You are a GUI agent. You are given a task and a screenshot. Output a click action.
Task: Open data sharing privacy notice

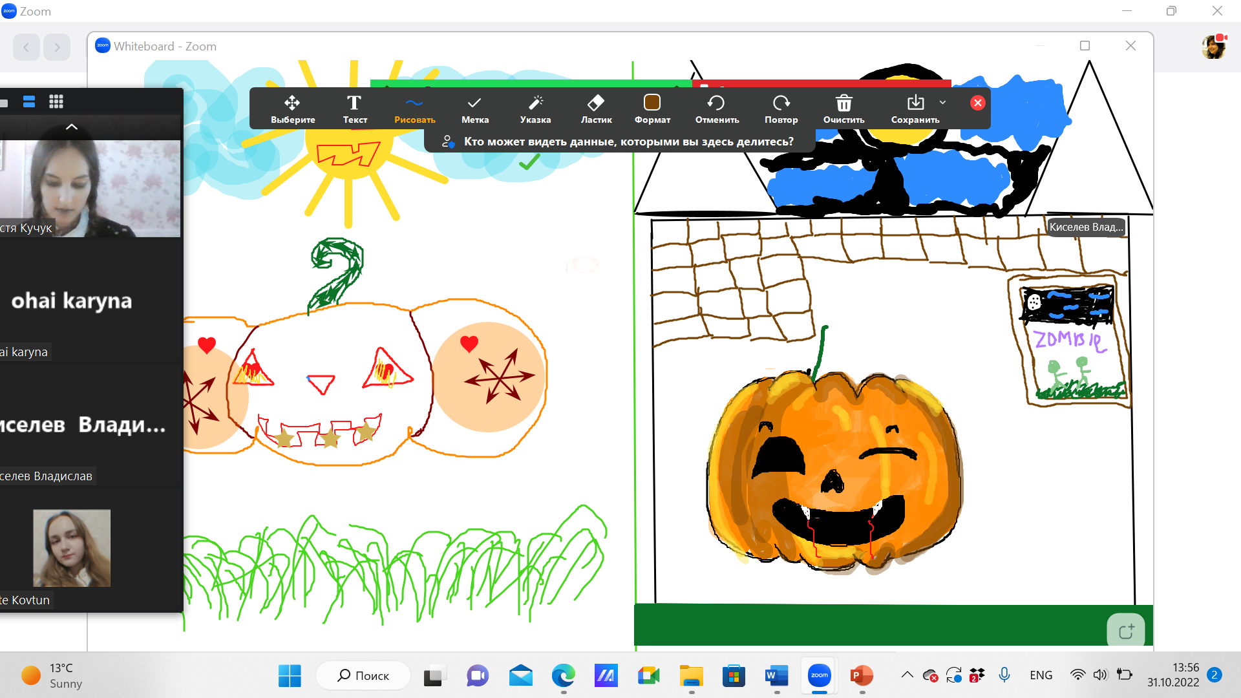click(x=619, y=142)
